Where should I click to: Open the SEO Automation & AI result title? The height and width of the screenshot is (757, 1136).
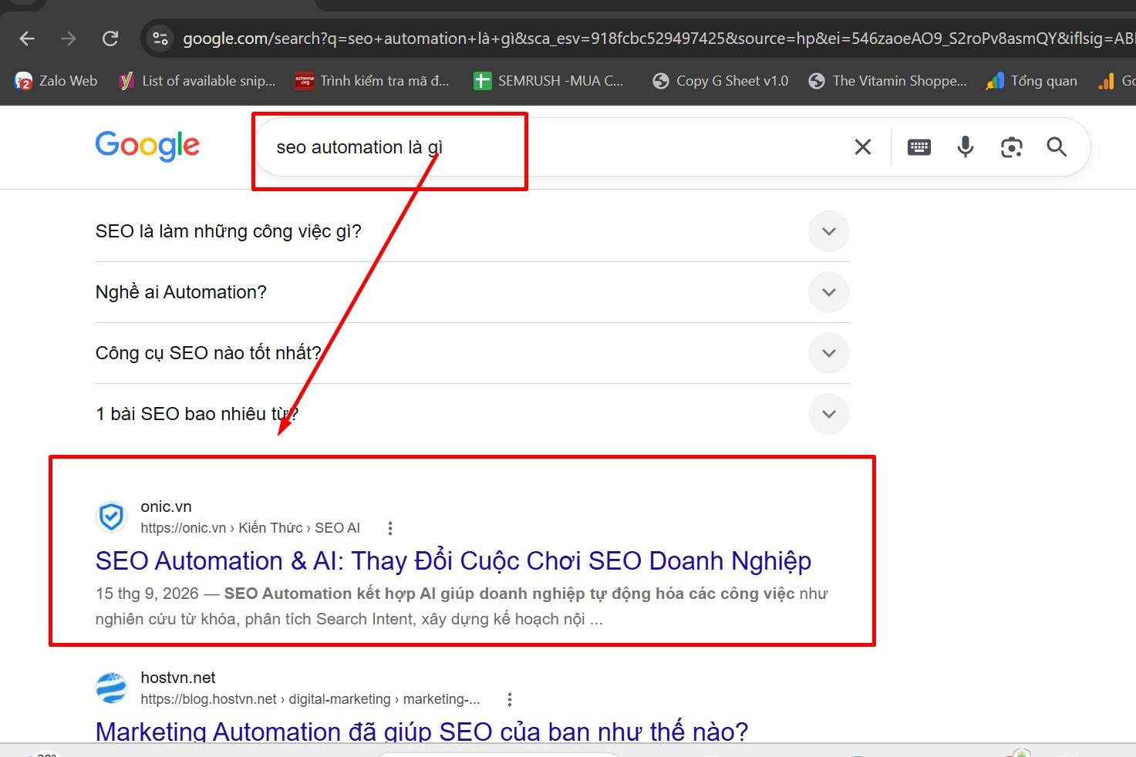click(453, 560)
